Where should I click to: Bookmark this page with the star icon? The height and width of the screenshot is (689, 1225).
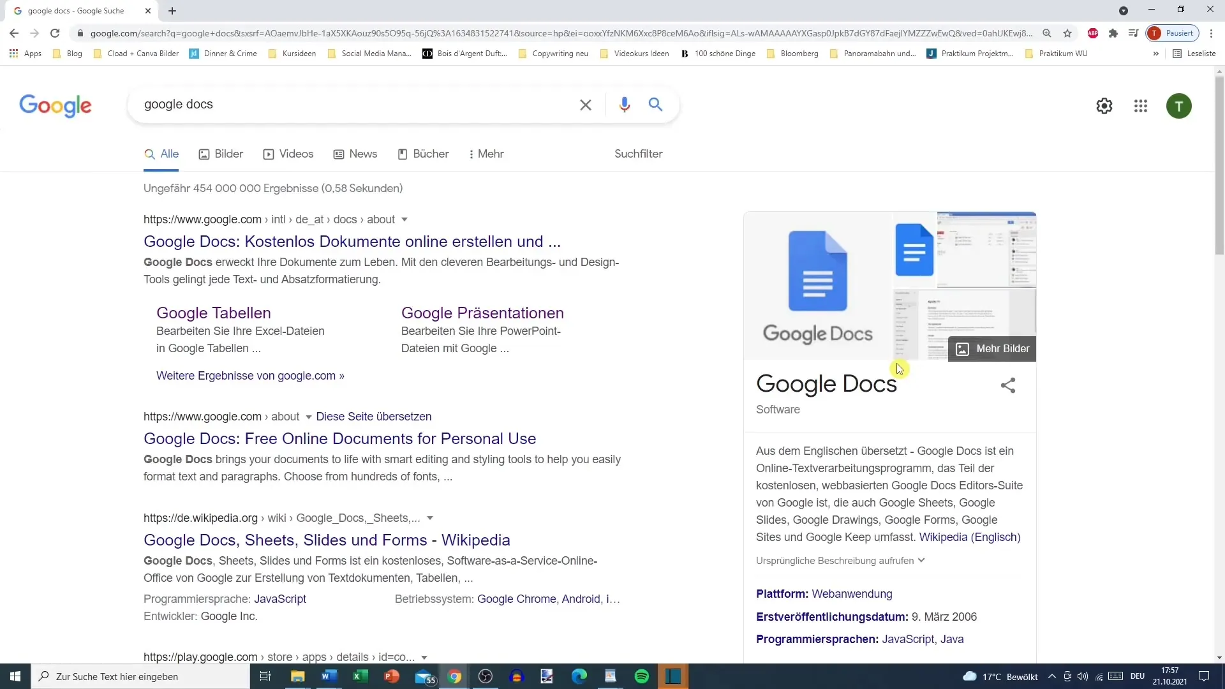point(1067,33)
